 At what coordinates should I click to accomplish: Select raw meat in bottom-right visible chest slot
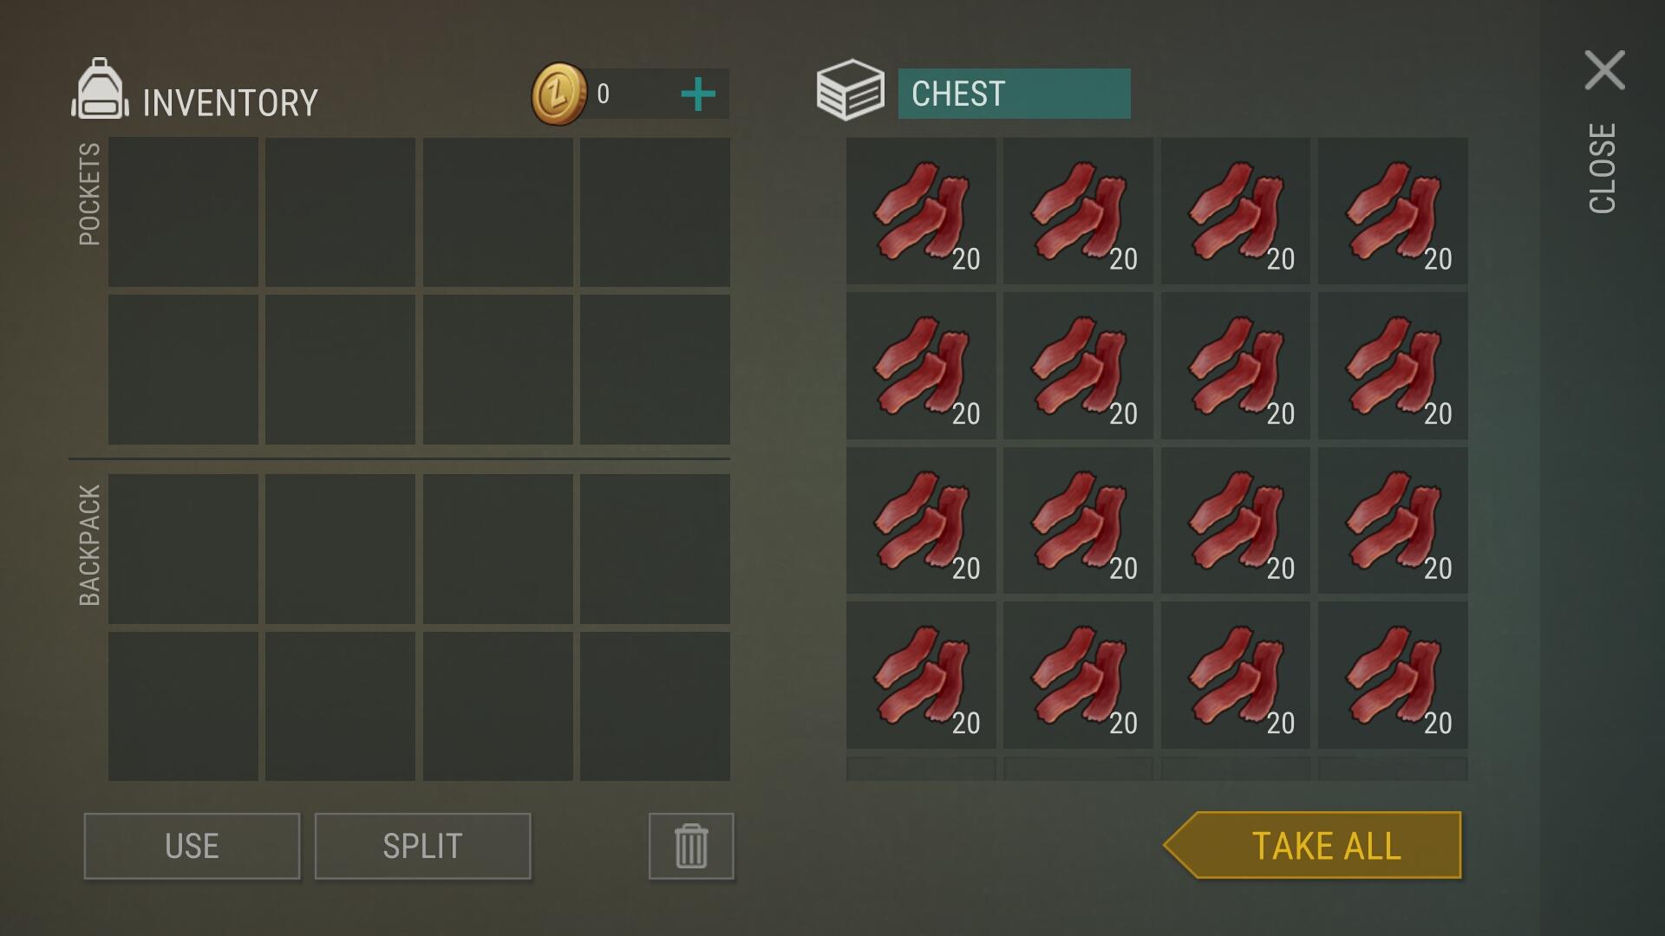click(1393, 675)
